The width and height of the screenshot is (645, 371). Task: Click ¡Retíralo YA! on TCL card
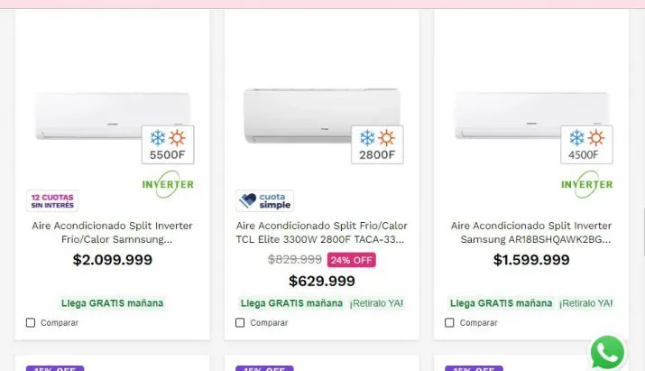[376, 303]
